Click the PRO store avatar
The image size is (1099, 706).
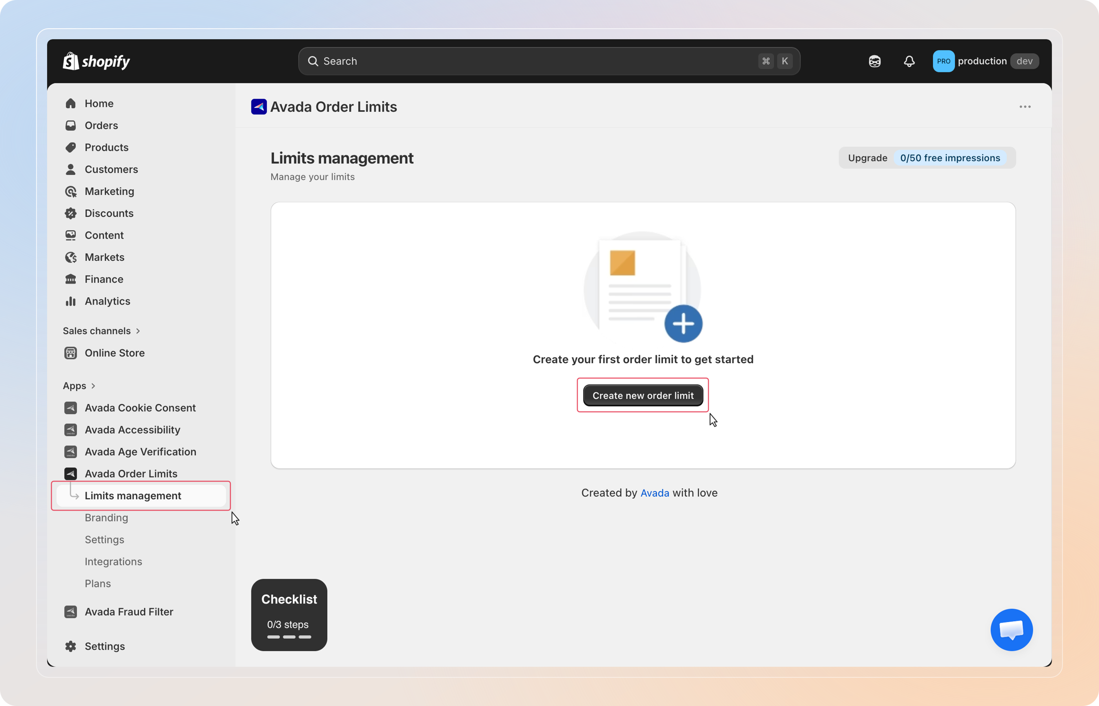pyautogui.click(x=943, y=61)
